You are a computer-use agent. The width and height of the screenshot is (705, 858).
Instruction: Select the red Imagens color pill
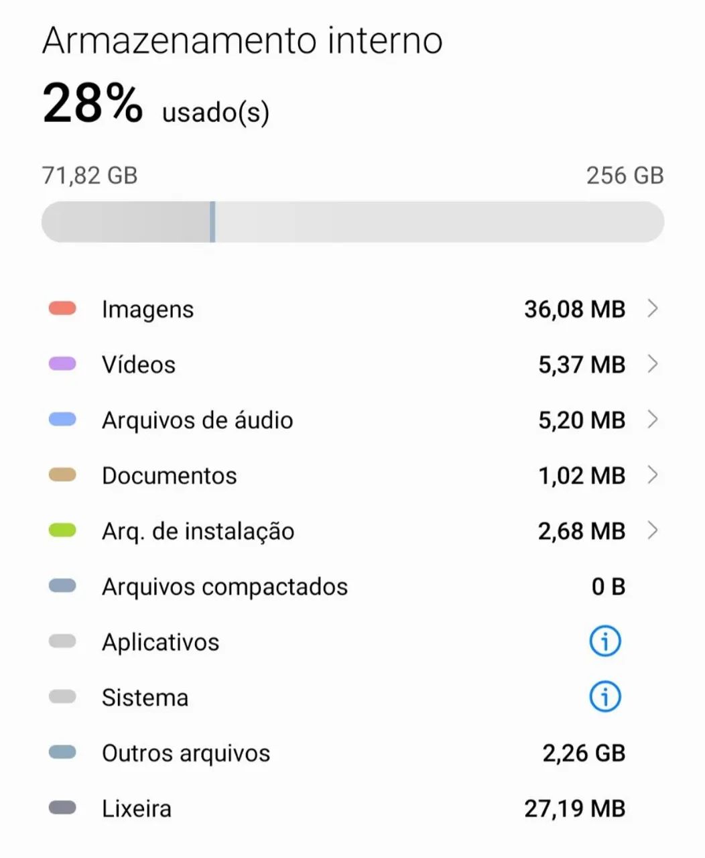click(x=62, y=308)
